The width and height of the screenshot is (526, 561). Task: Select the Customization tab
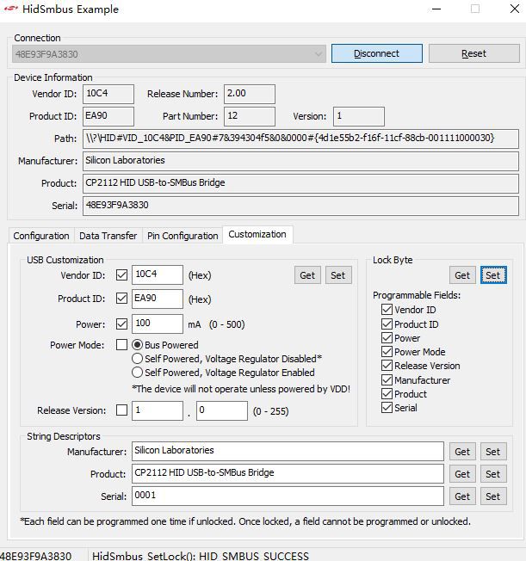pyautogui.click(x=257, y=234)
